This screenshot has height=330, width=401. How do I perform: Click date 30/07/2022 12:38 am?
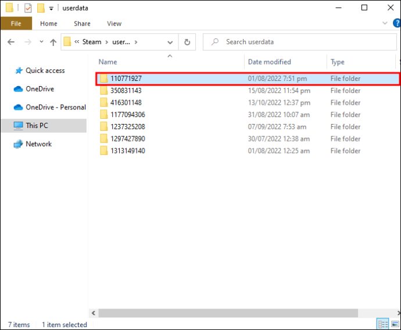(x=279, y=139)
